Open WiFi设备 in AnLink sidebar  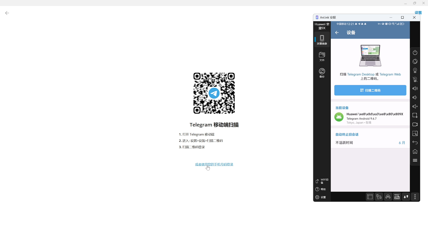point(322,181)
